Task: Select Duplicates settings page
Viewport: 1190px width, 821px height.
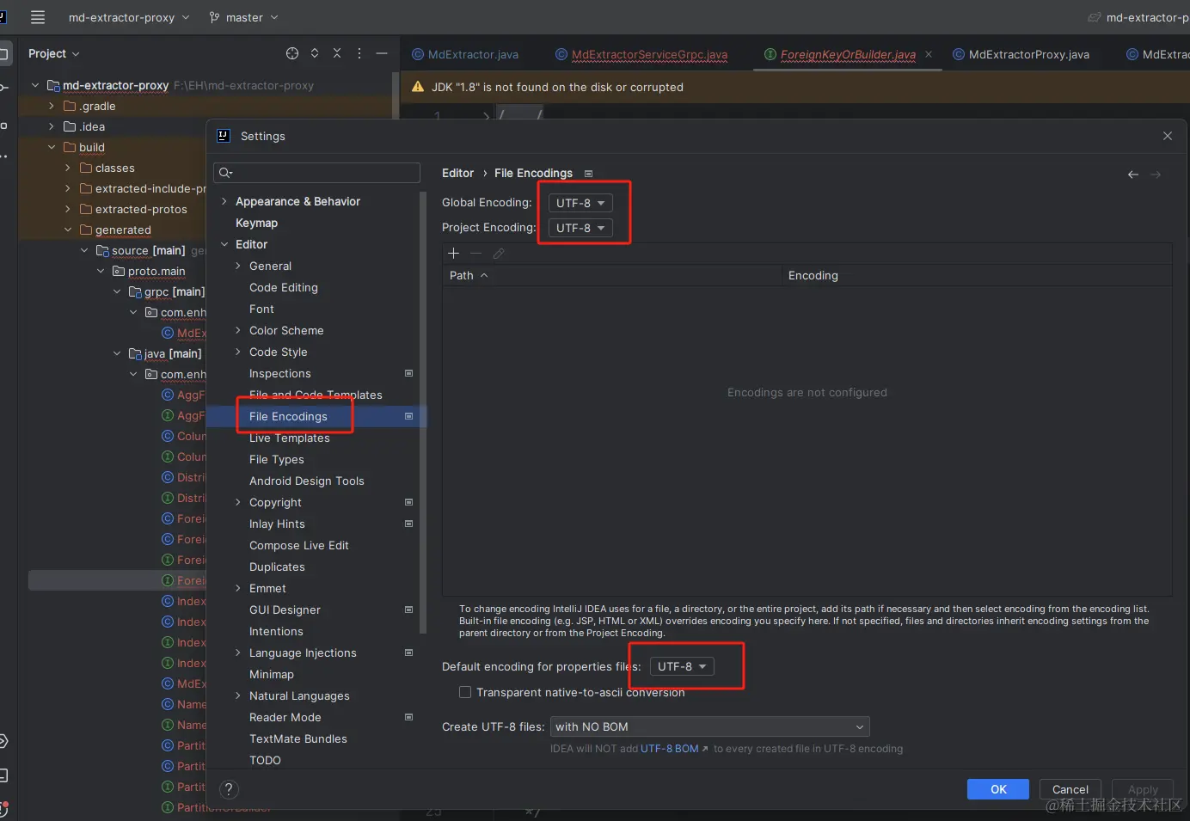Action: point(277,567)
